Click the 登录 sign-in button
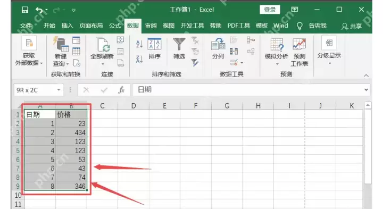The image size is (383, 209). tap(270, 10)
